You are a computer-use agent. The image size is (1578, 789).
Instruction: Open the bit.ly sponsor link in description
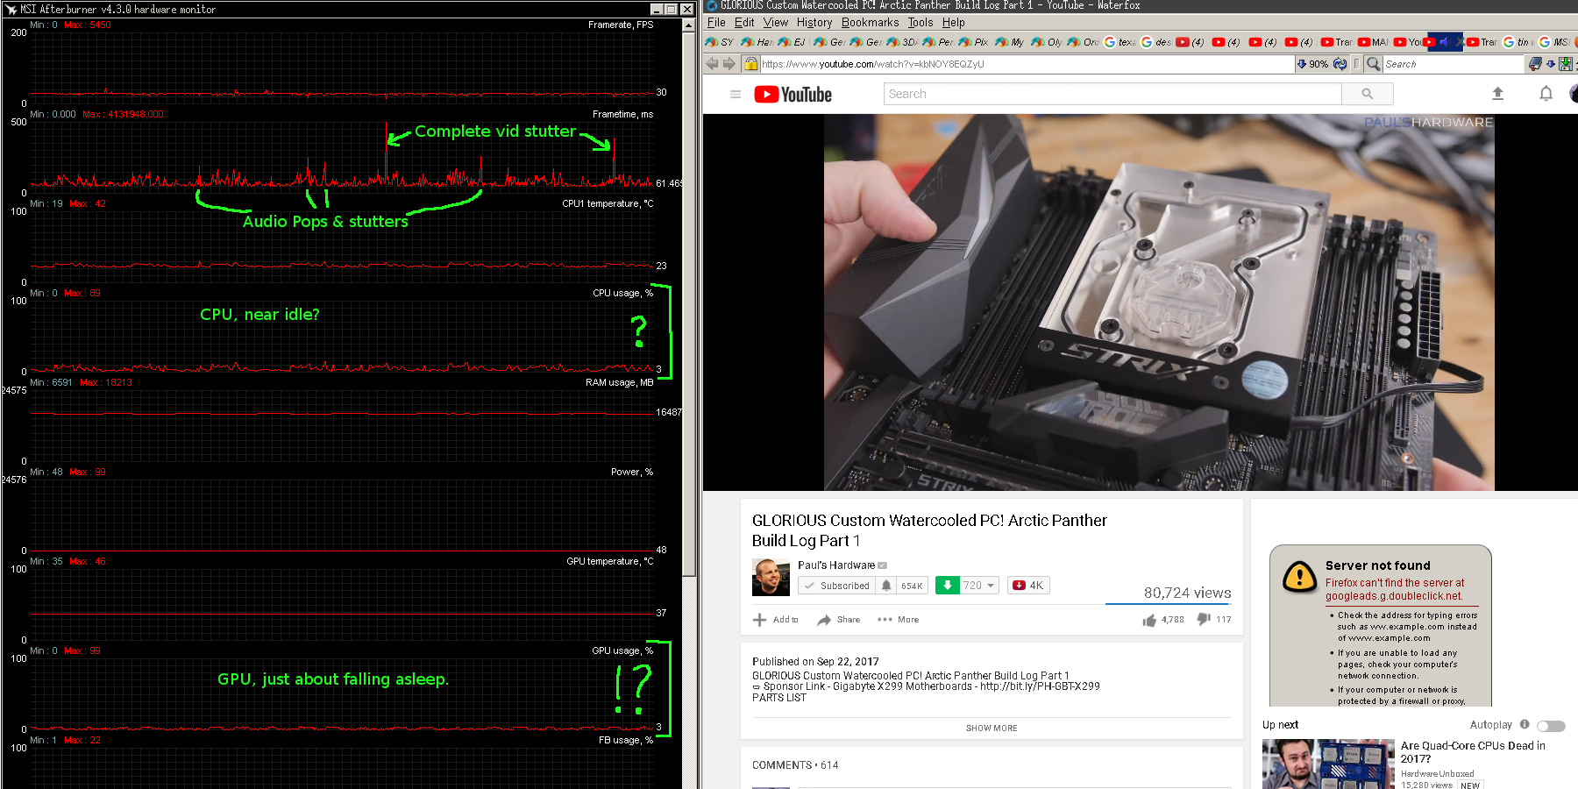pos(1040,686)
